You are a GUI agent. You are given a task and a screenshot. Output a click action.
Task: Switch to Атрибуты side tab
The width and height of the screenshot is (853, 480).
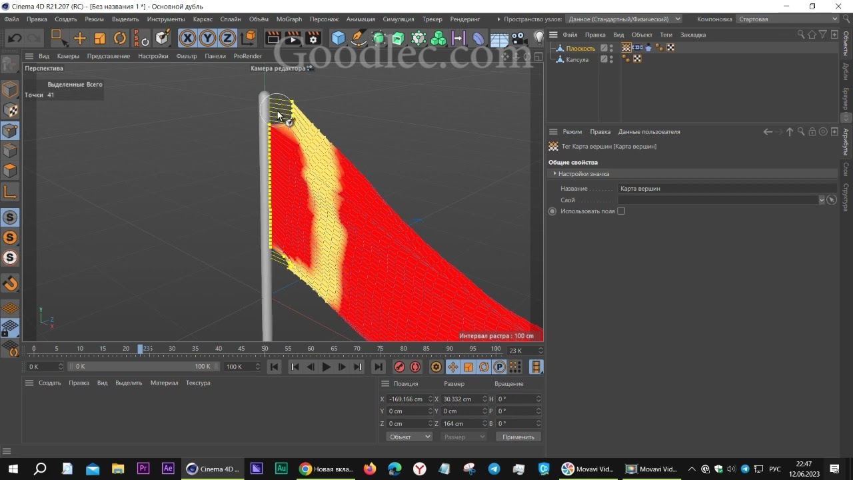click(x=846, y=141)
